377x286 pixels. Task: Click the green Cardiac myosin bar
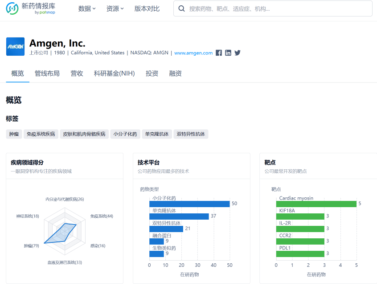316,204
